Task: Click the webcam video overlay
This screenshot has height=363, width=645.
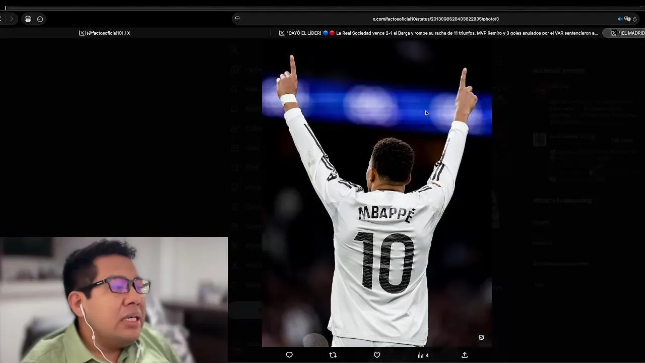Action: tap(114, 300)
